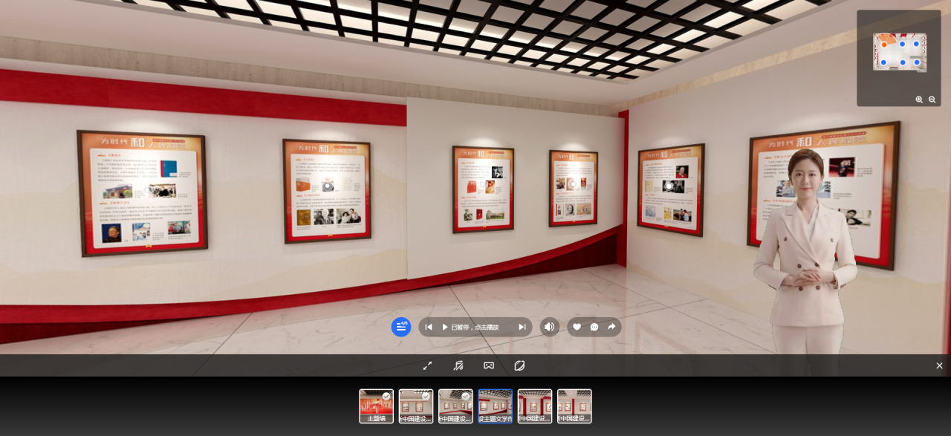The width and height of the screenshot is (951, 436).
Task: Like this tour with the heart icon
Action: coord(577,327)
